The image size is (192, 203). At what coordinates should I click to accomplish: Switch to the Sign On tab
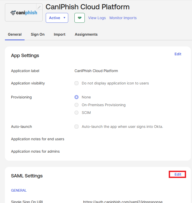[38, 34]
